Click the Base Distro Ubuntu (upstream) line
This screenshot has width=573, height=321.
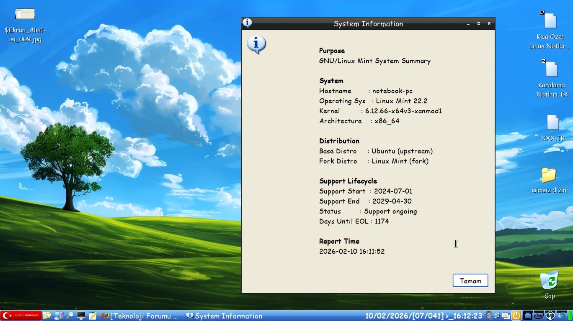(376, 151)
